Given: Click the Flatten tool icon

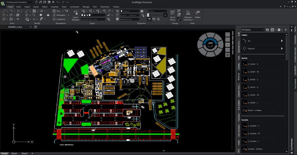Looking at the screenshot, I should point(198,14).
